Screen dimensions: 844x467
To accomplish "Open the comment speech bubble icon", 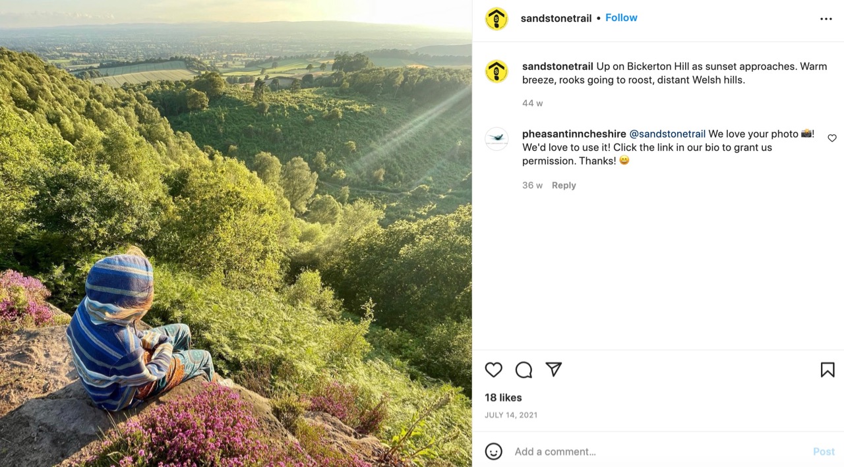I will tap(524, 370).
